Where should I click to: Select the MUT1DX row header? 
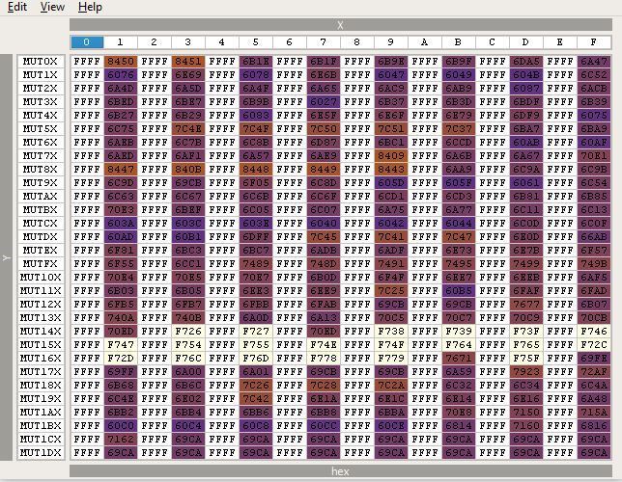[41, 453]
